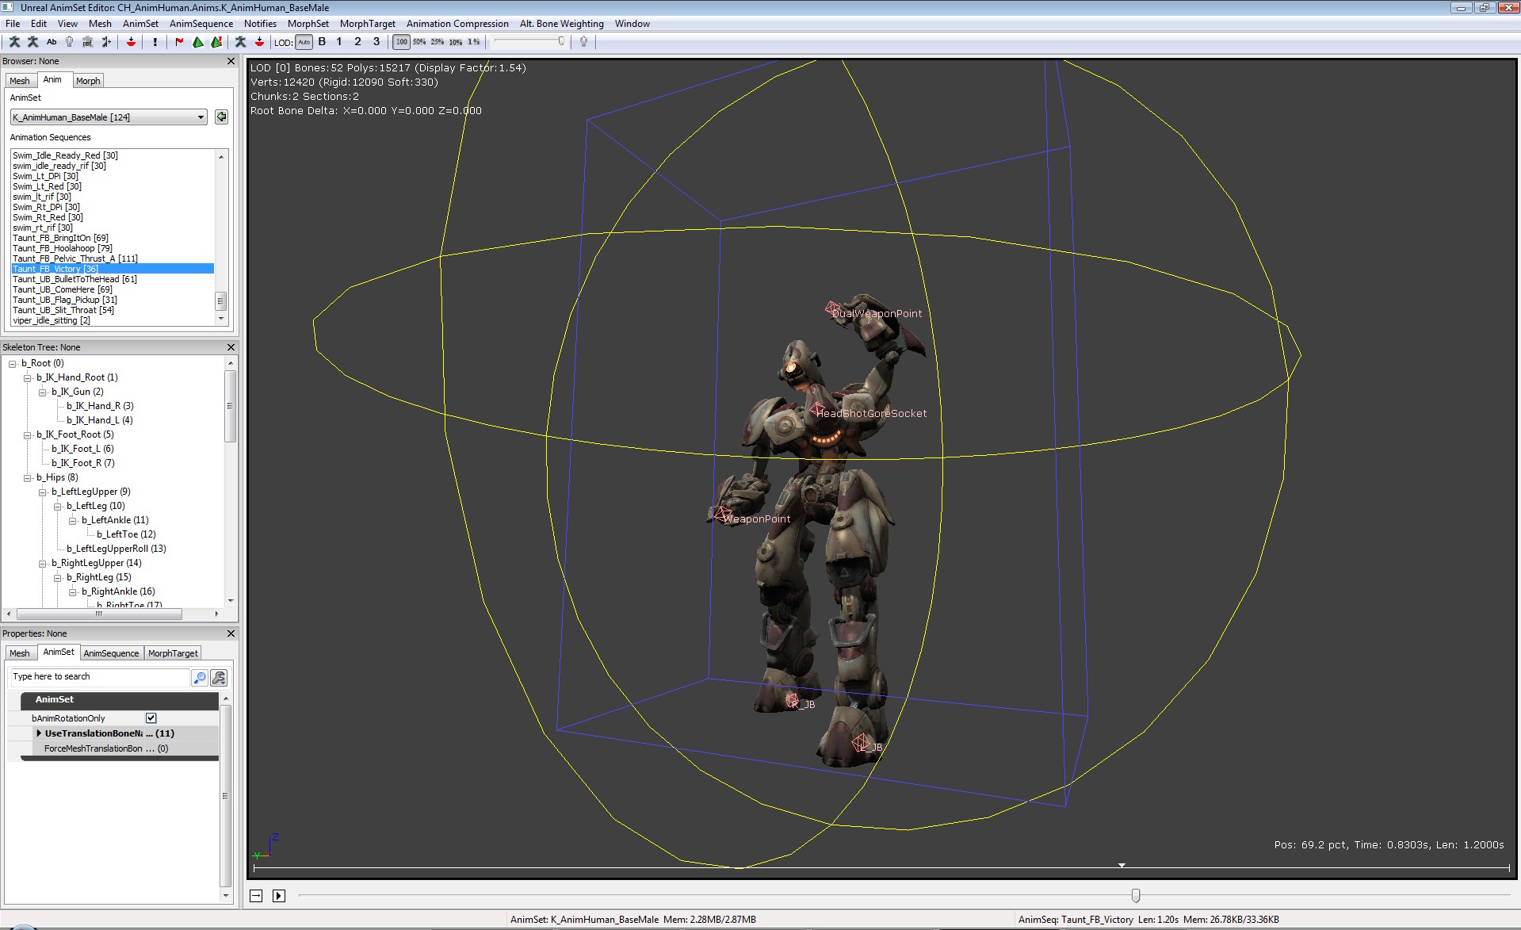Screen dimensions: 1521x930
Task: Open socket manager red arrow icon after first separator
Action: [132, 42]
